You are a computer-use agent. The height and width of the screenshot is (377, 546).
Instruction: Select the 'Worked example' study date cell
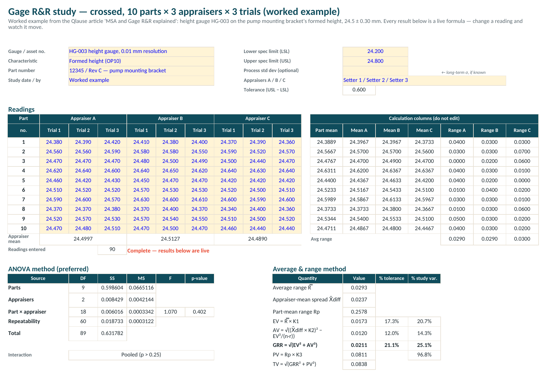coord(141,80)
